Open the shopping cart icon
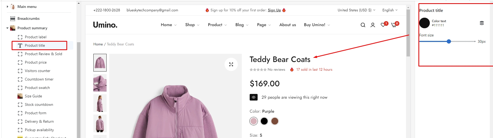This screenshot has height=138, width=493. [394, 25]
